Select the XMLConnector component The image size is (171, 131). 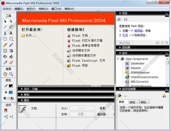pyautogui.click(x=137, y=82)
